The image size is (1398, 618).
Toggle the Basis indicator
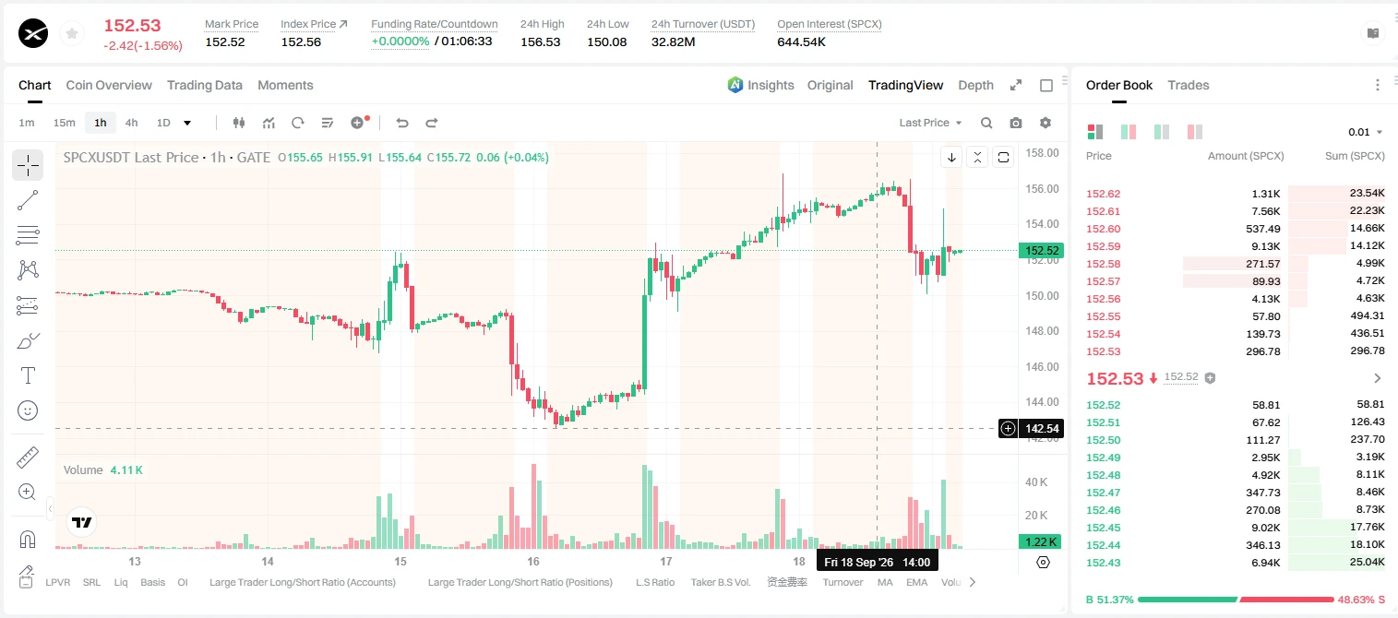click(153, 582)
